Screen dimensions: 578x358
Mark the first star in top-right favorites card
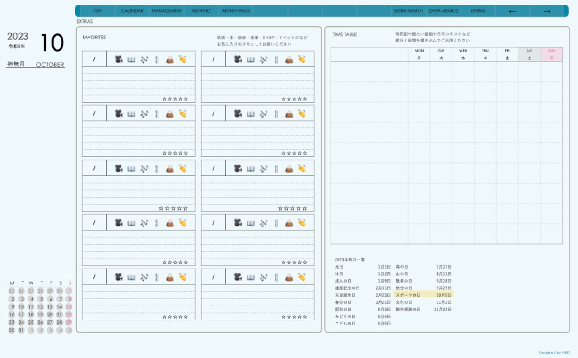coord(284,99)
